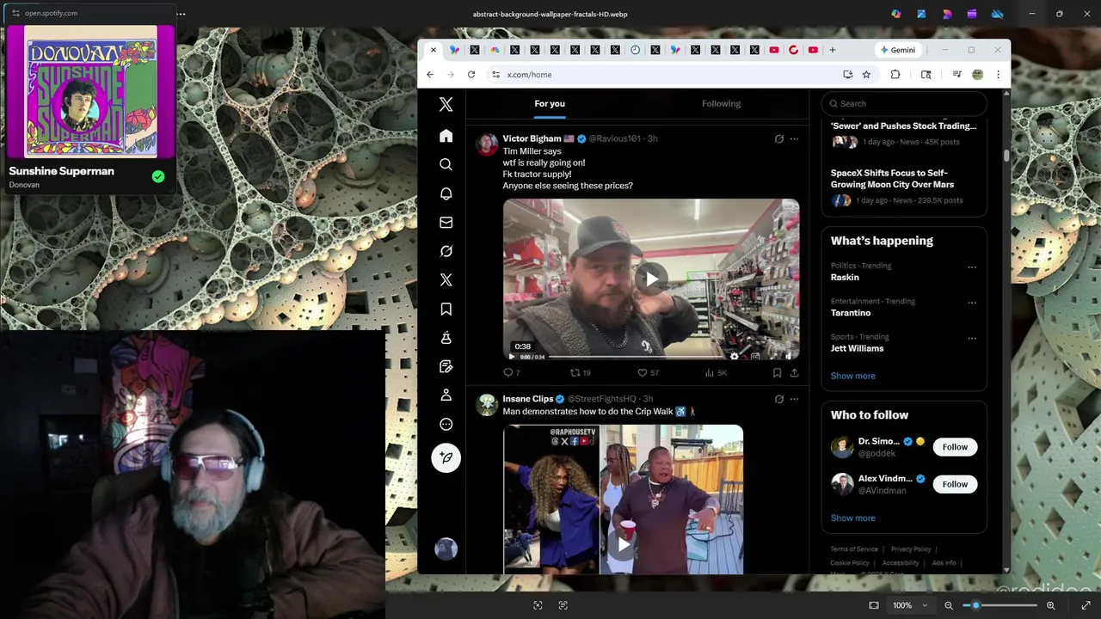Show more under Who to follow
Viewport: 1101px width, 619px height.
[x=852, y=518]
